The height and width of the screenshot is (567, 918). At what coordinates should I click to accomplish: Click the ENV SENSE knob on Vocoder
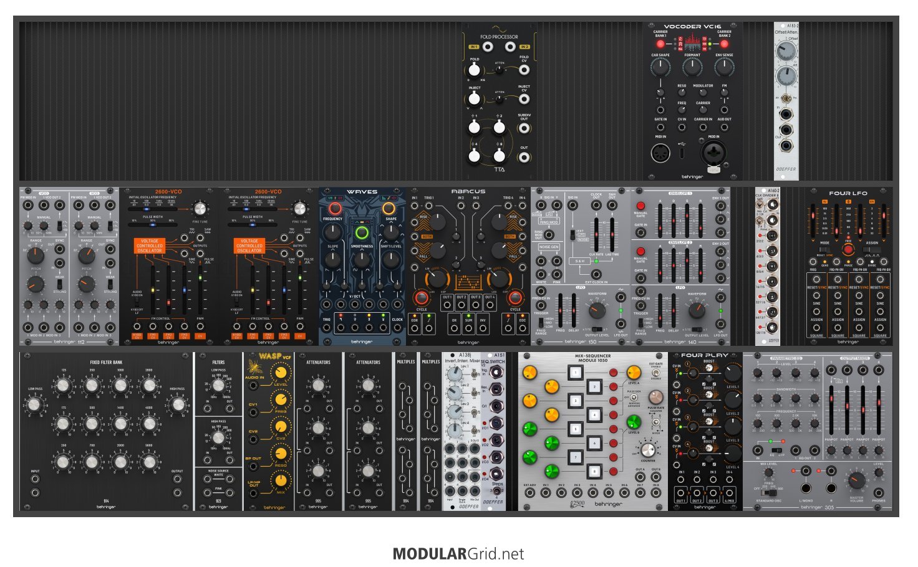[724, 67]
